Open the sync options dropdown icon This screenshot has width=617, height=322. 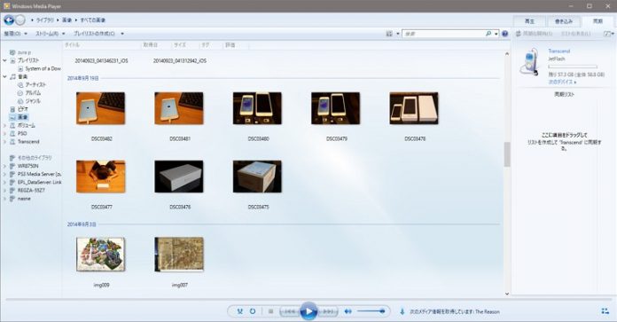[609, 34]
